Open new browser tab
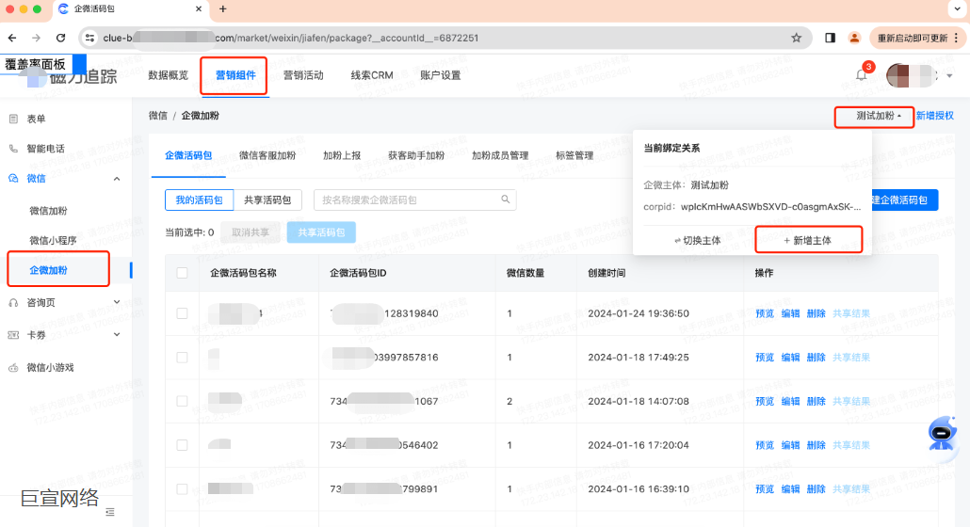 click(x=223, y=9)
